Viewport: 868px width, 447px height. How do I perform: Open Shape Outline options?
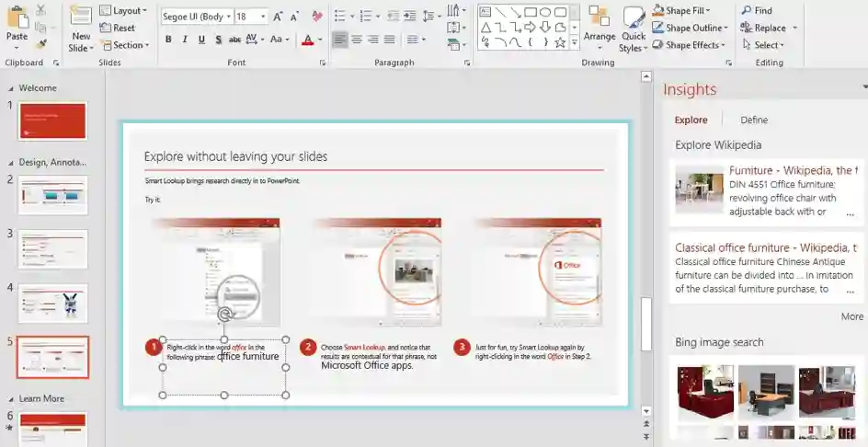(x=691, y=28)
